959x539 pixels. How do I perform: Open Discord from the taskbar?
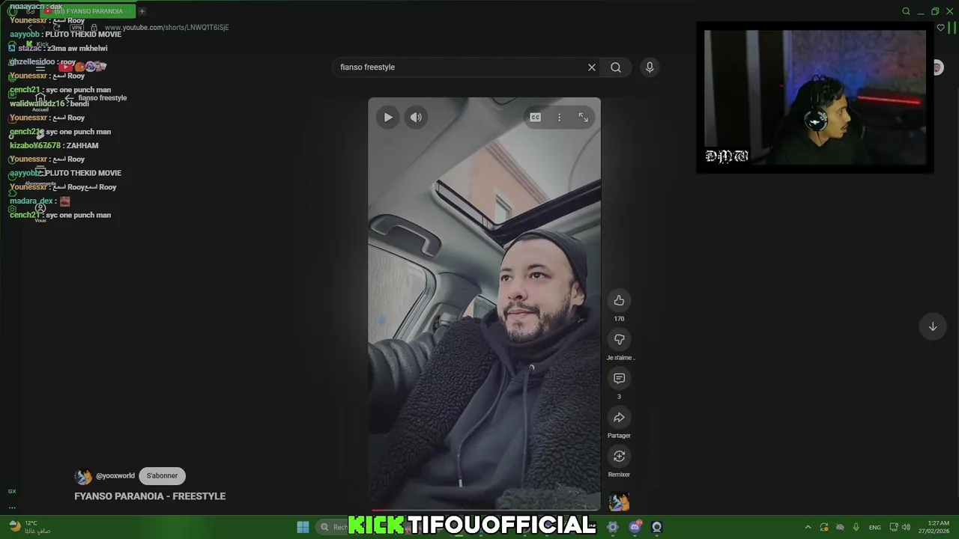(635, 527)
